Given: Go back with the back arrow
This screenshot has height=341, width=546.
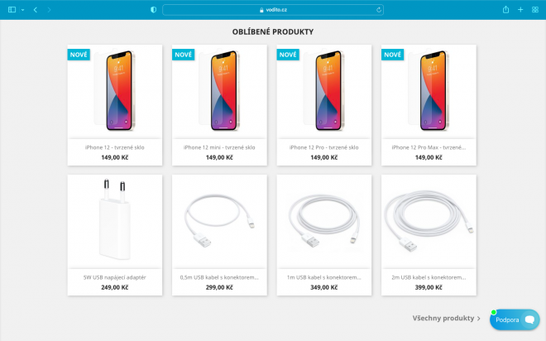Looking at the screenshot, I should coord(36,10).
